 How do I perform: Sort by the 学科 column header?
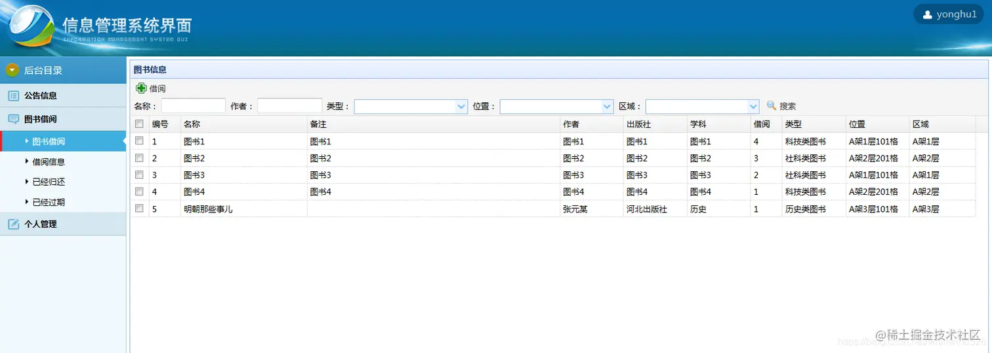(719, 124)
